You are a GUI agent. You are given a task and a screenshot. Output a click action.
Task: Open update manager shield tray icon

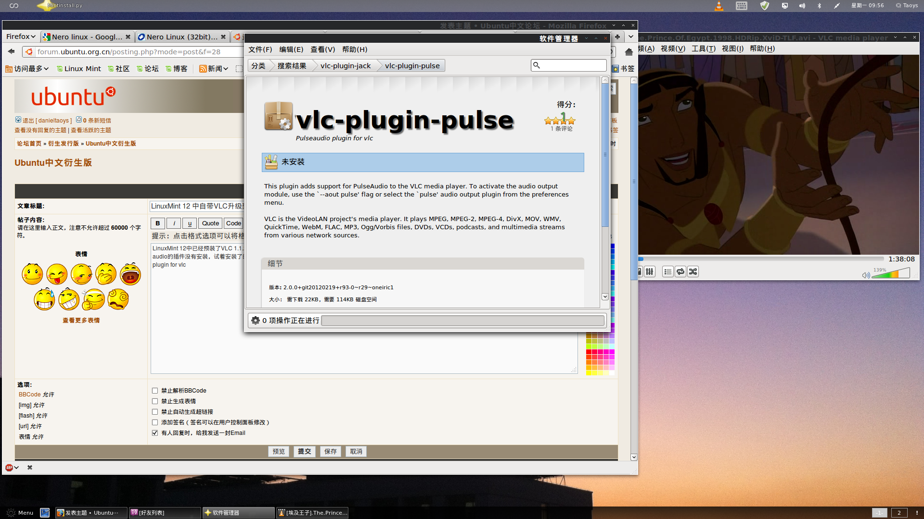(x=765, y=6)
